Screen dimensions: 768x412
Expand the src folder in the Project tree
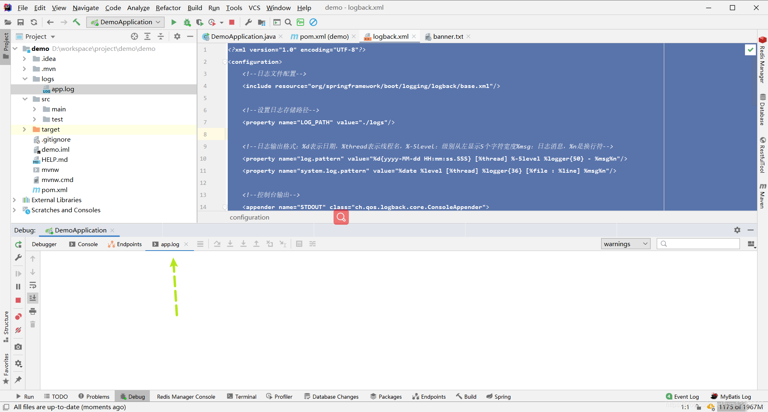(x=25, y=99)
